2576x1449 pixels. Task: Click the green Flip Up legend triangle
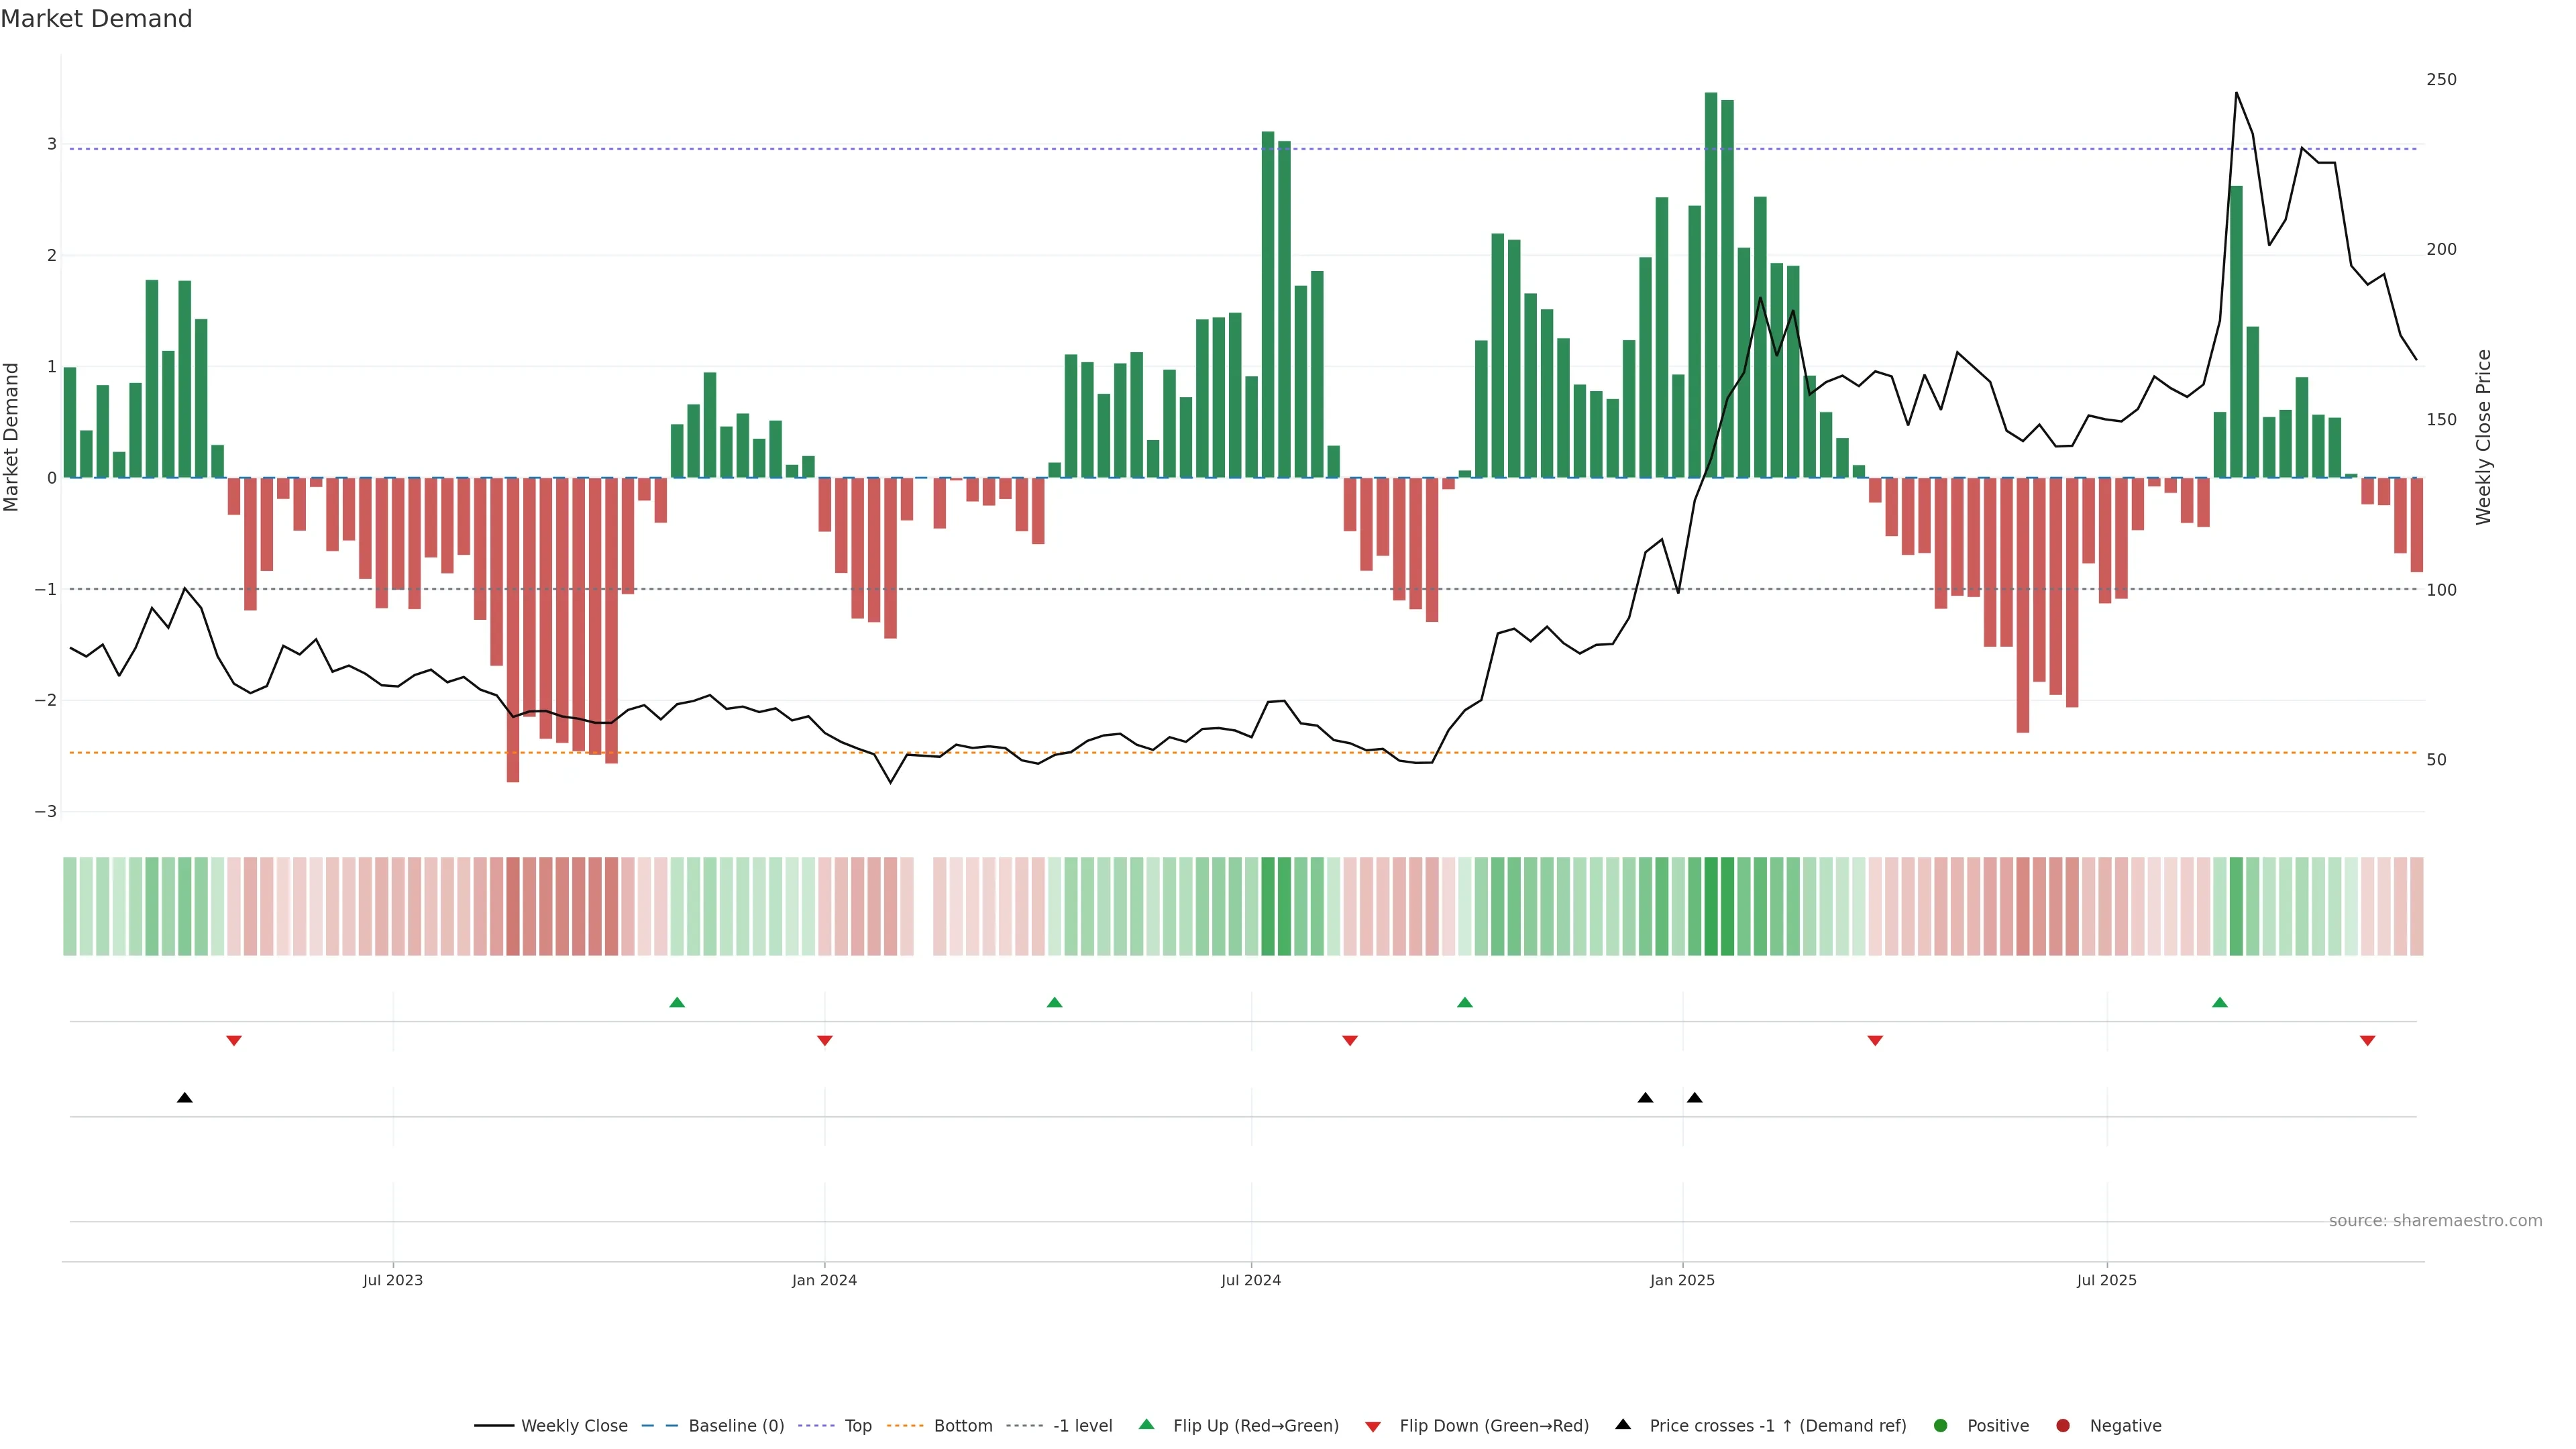click(x=1146, y=1424)
